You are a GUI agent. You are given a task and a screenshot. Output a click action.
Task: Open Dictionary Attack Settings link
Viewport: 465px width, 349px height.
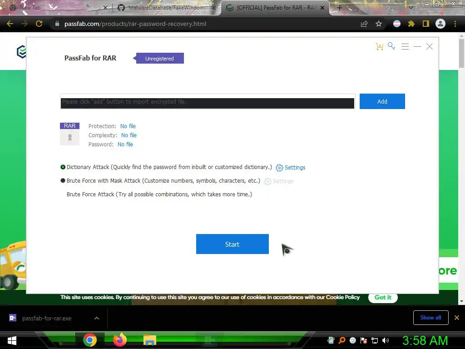pos(291,168)
